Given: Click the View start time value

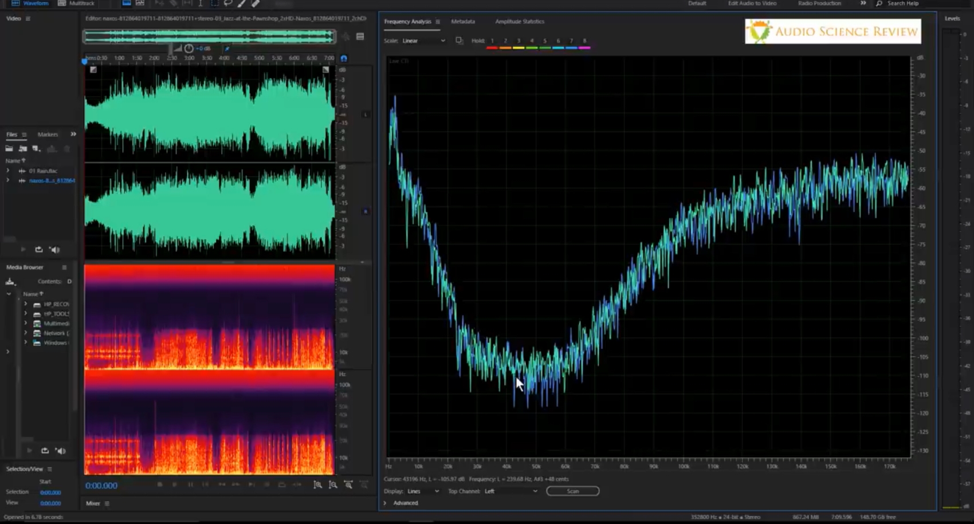Looking at the screenshot, I should [x=50, y=503].
